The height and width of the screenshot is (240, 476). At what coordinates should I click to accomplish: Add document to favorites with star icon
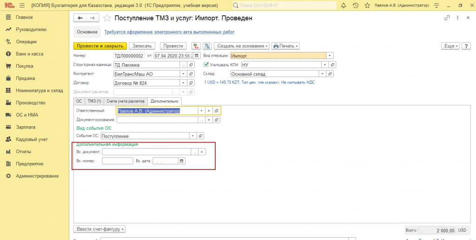coord(107,18)
